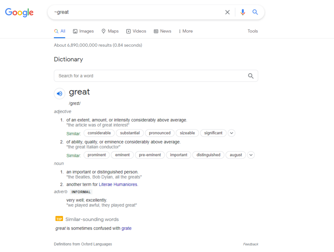Open the Tools options
This screenshot has height=252, width=334.
(x=252, y=31)
